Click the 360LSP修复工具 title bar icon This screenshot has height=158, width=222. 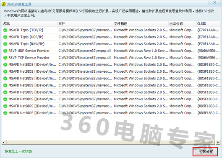click(x=3, y=4)
